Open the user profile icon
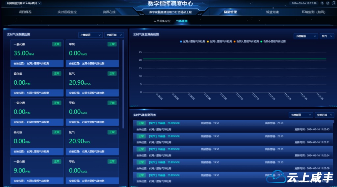Image resolution: width=337 pixels, height=187 pixels. 333,3
